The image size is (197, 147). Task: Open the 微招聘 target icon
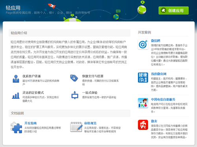[x=143, y=44]
